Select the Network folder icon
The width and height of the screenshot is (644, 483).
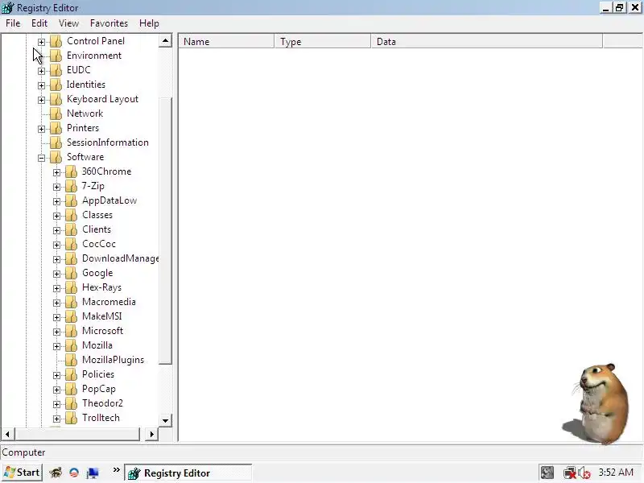point(56,114)
